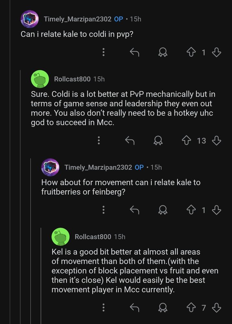The image size is (232, 324).
Task: Reply to the fruitberries or feinberg comment
Action: pyautogui.click(x=134, y=210)
